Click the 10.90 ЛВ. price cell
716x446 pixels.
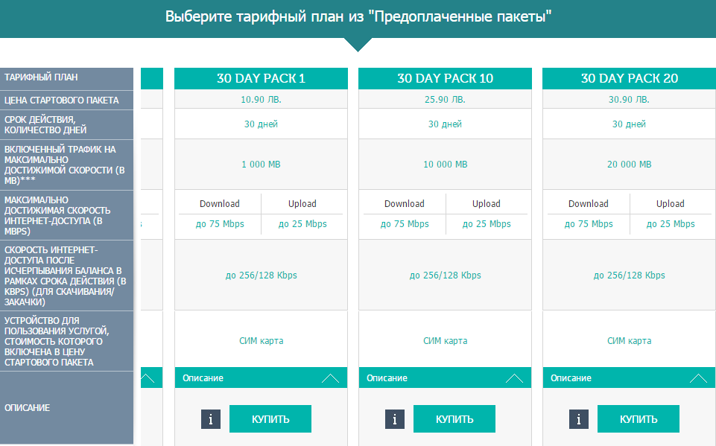262,99
